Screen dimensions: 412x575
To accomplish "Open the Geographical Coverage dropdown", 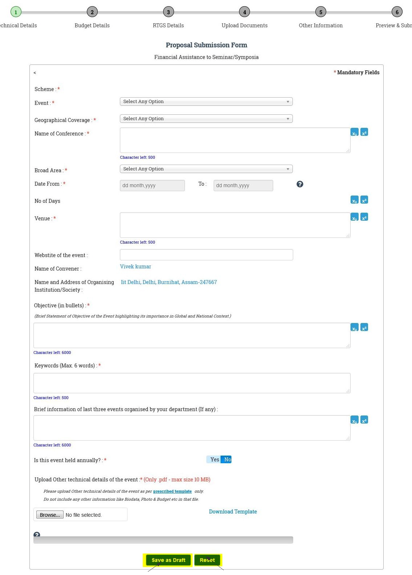I will 206,119.
